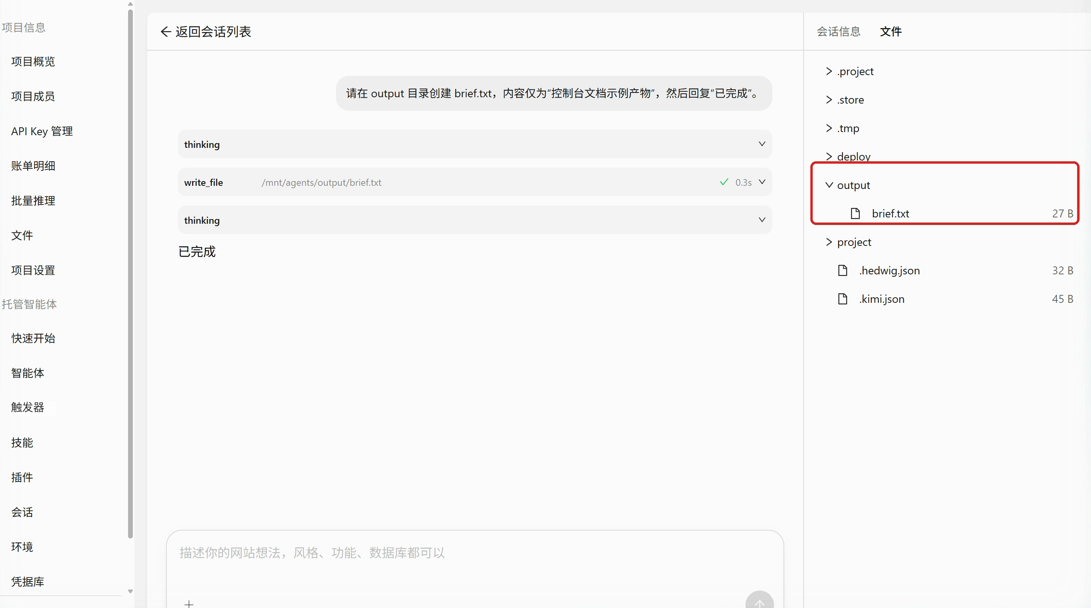The height and width of the screenshot is (608, 1091).
Task: Click the 32 B size value
Action: tap(1063, 270)
